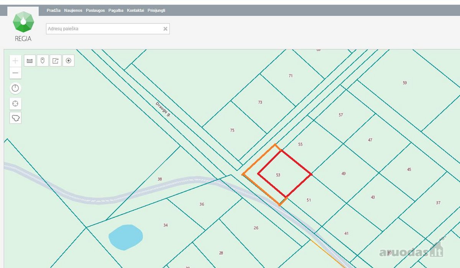Click parcel number 41 on the map
460x268 pixels.
pos(347,233)
